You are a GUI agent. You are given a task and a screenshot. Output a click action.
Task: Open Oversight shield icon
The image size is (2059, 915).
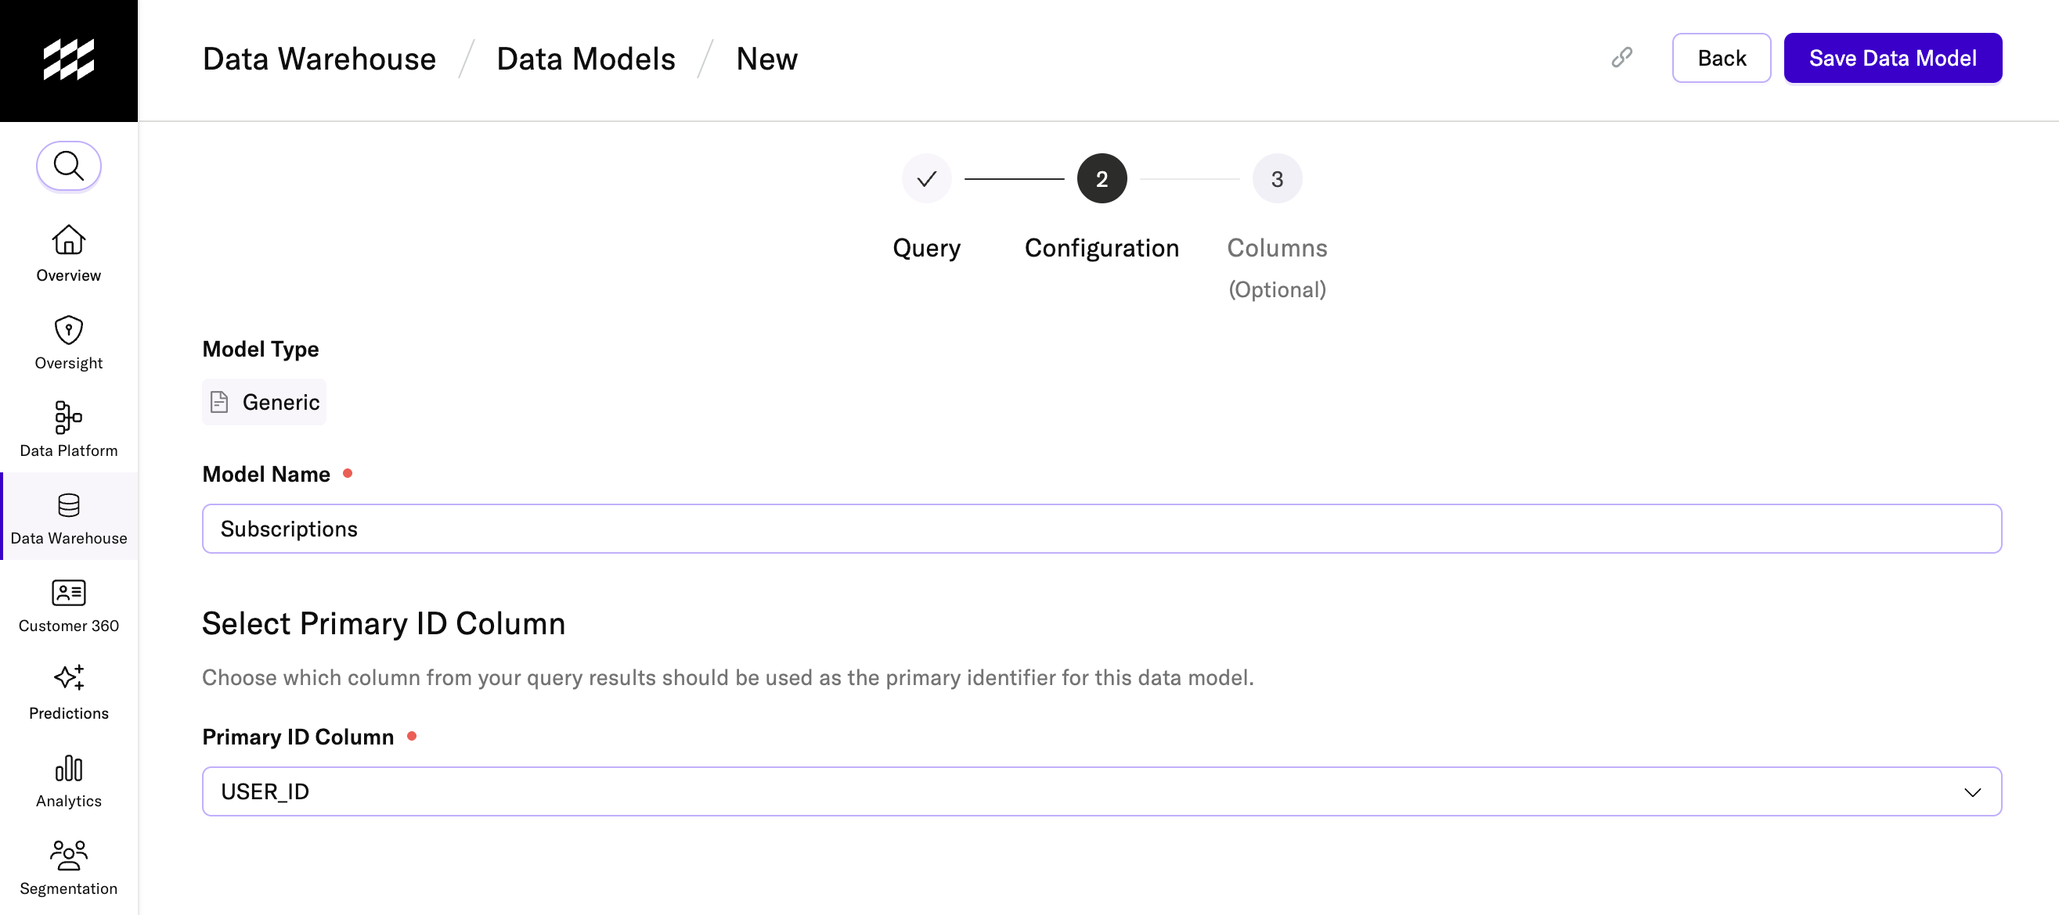click(69, 330)
